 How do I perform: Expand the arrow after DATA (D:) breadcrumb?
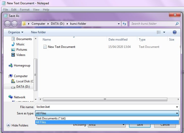pos(67,24)
